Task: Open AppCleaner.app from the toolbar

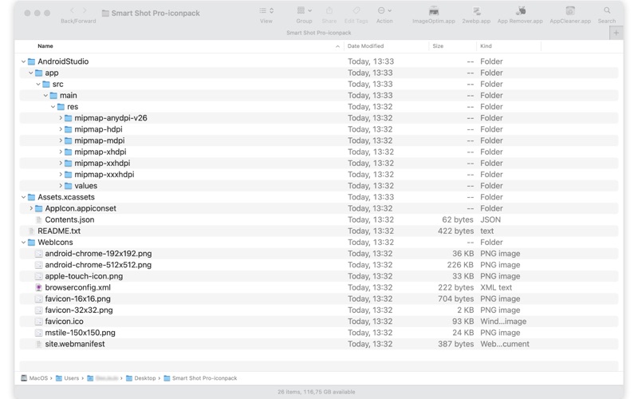Action: (570, 11)
